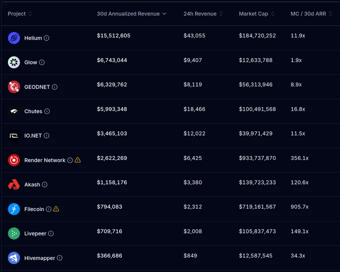Open the Render Network name link
This screenshot has width=340, height=272.
point(44,160)
